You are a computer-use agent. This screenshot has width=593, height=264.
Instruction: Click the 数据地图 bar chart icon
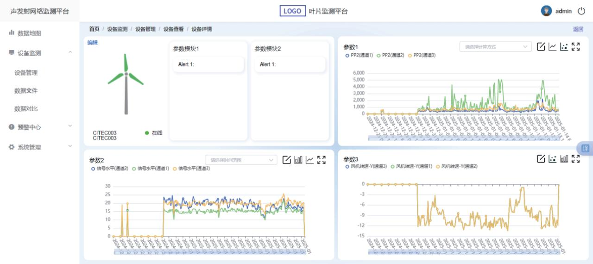coord(12,33)
